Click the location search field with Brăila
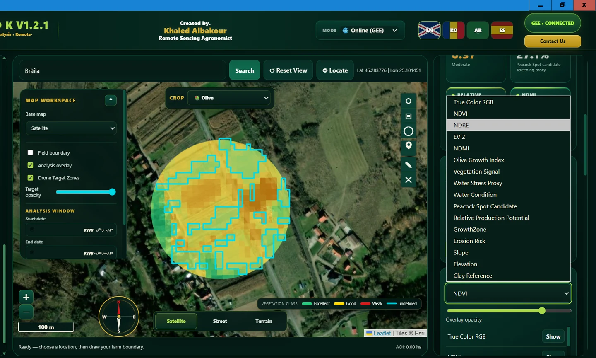Viewport: 596px width, 358px height. coord(123,70)
